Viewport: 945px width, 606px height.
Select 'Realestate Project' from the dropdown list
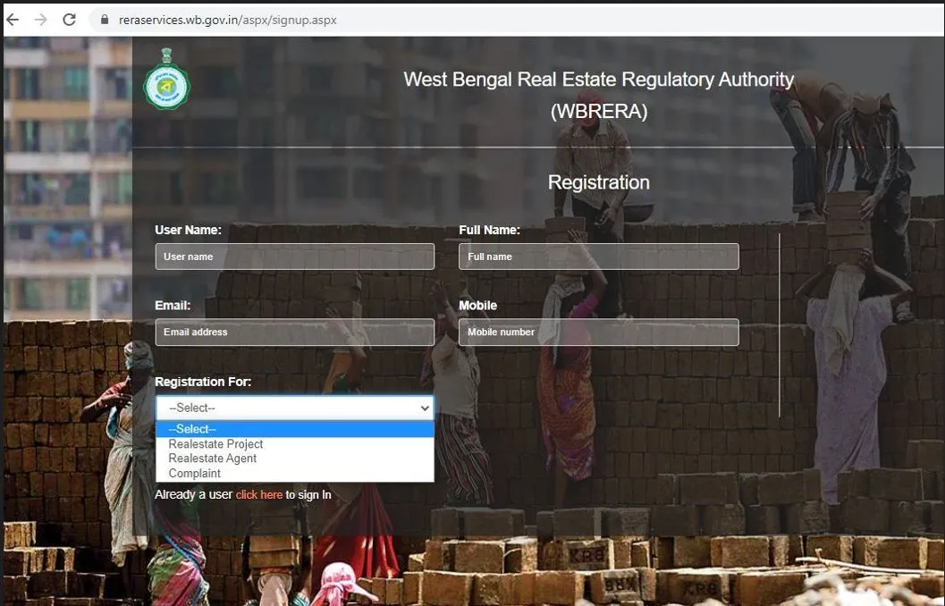point(215,443)
